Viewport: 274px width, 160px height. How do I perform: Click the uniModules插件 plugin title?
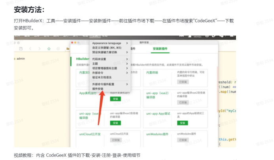pos(157,134)
